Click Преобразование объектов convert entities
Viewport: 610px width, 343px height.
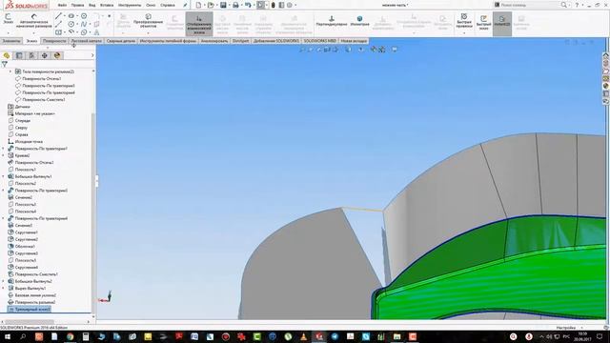pos(148,21)
